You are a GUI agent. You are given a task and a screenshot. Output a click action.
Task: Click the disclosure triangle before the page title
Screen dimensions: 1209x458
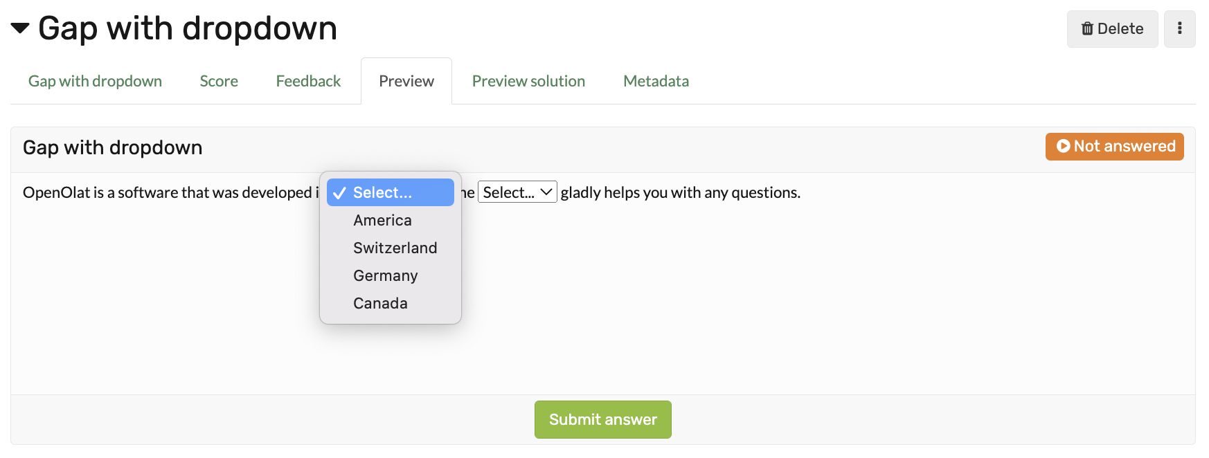[x=19, y=28]
